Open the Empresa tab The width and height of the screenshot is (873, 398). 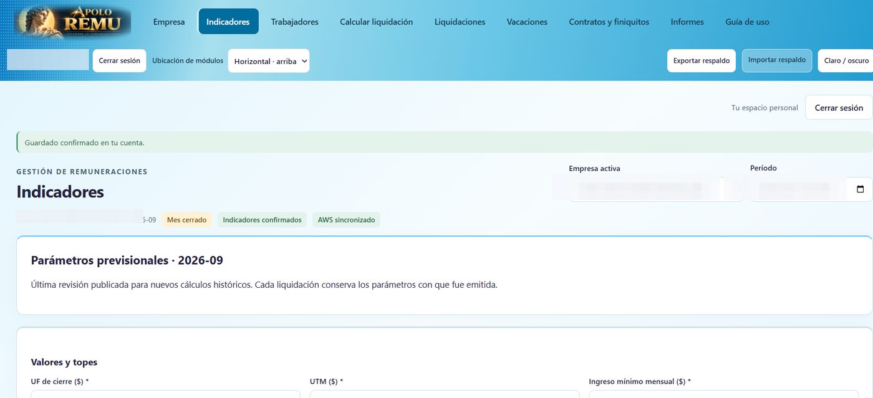(169, 22)
